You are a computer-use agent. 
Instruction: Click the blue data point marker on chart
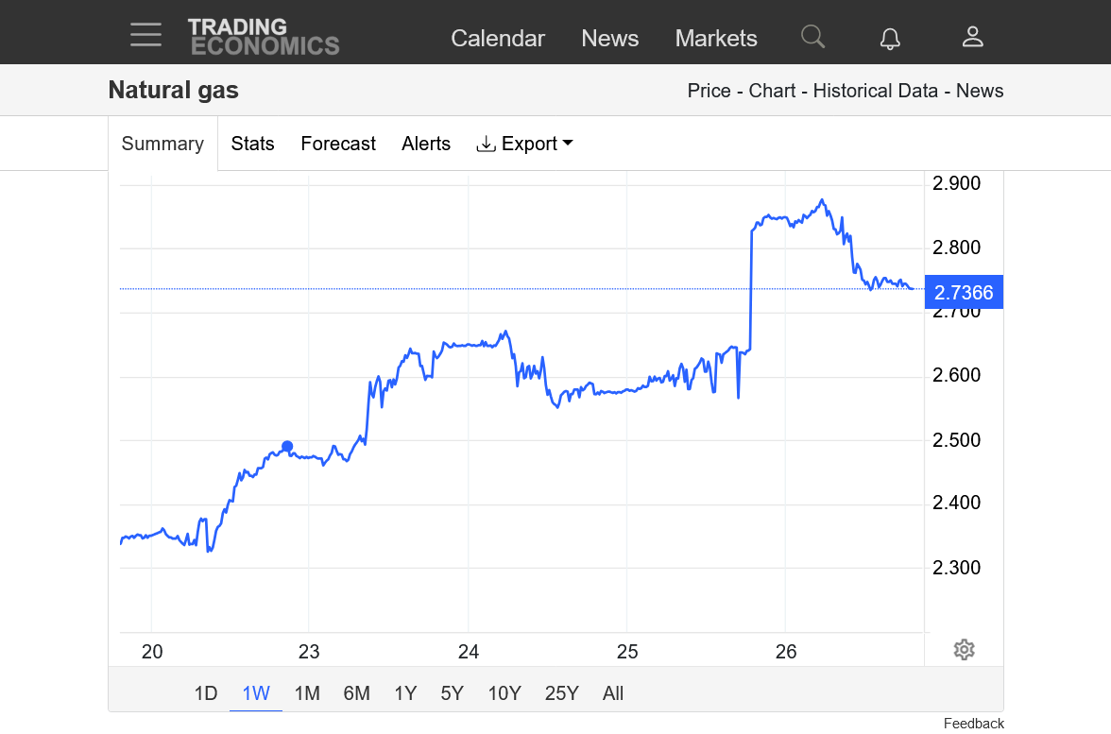pos(287,447)
